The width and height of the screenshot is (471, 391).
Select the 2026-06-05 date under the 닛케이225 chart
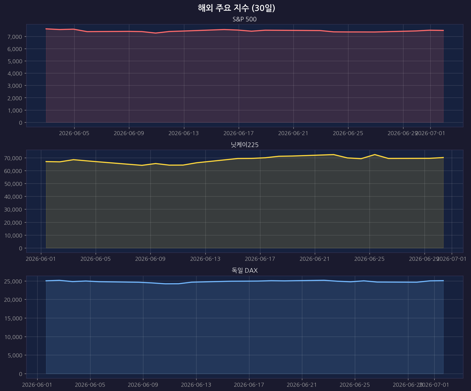(96, 259)
